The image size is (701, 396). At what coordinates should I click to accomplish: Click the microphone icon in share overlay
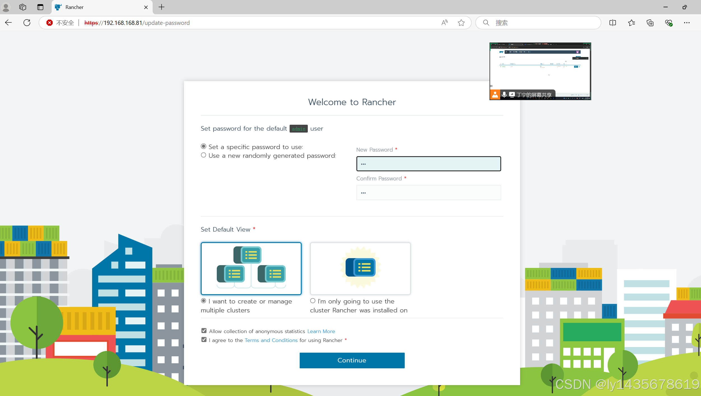(x=504, y=95)
